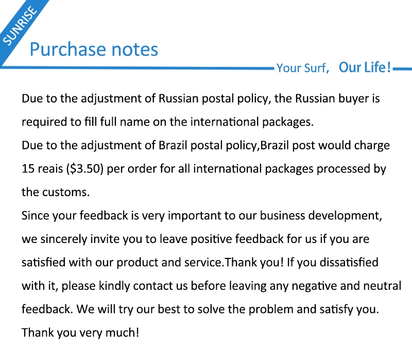Click the Our Life! slogan text
The image size is (412, 349).
(365, 67)
